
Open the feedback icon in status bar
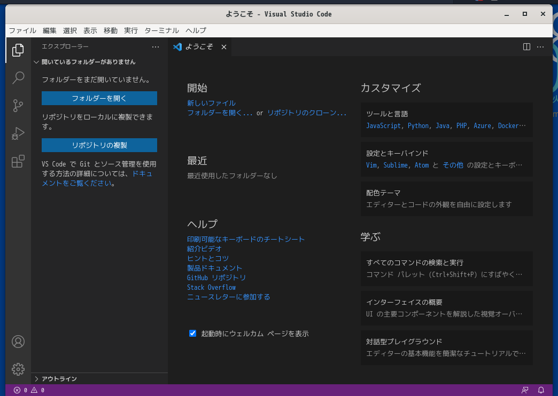[525, 390]
